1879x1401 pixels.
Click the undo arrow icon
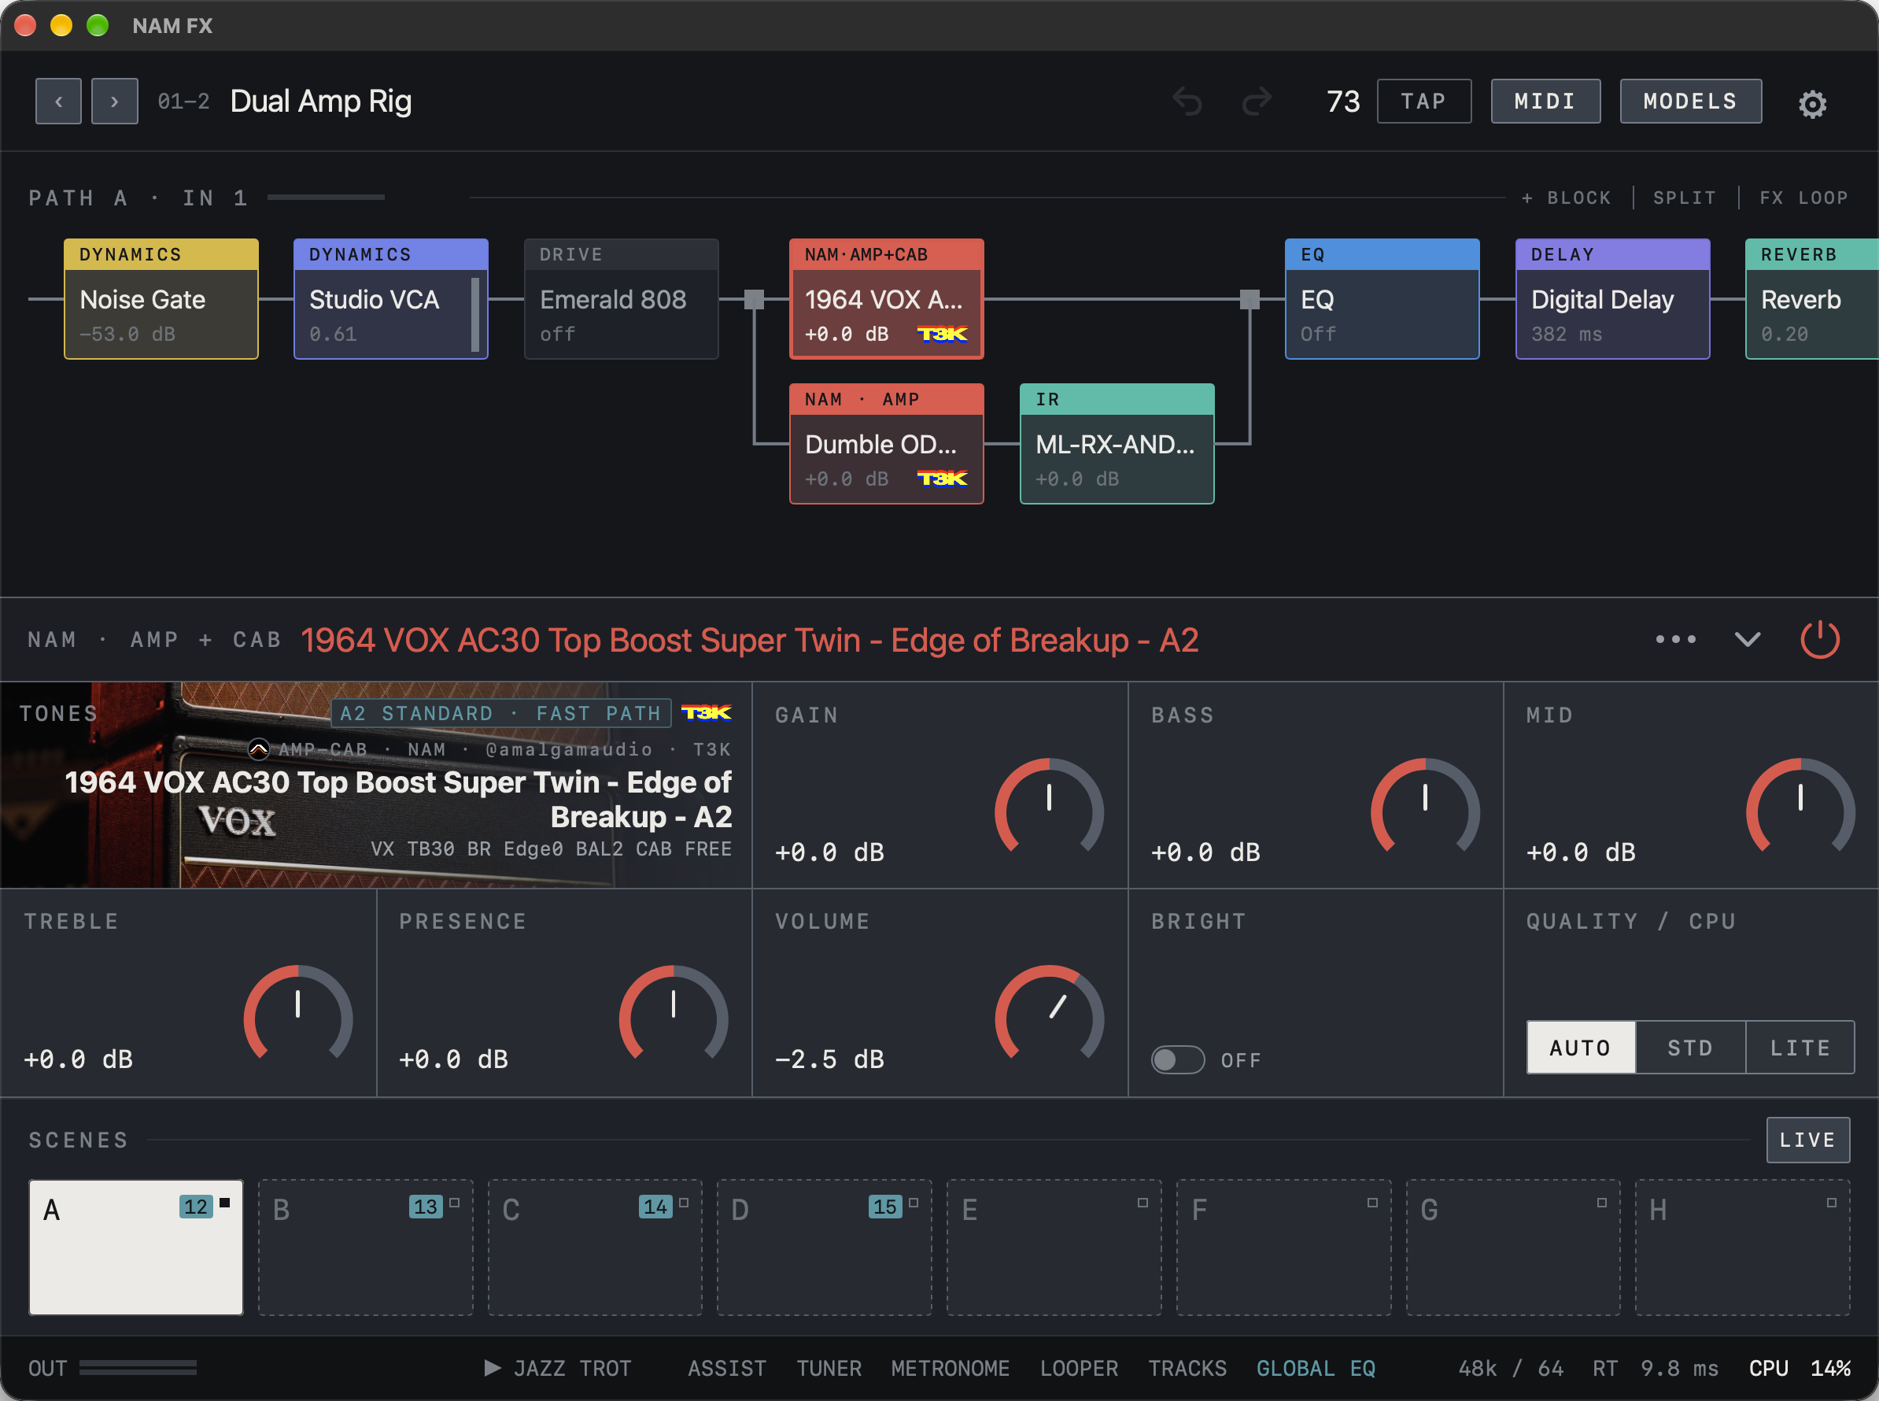(1187, 101)
